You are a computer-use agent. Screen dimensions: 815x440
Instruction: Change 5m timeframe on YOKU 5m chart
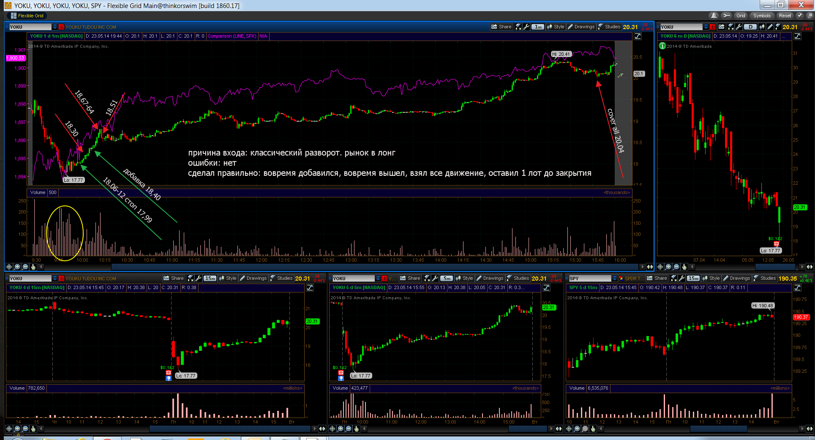click(x=447, y=278)
